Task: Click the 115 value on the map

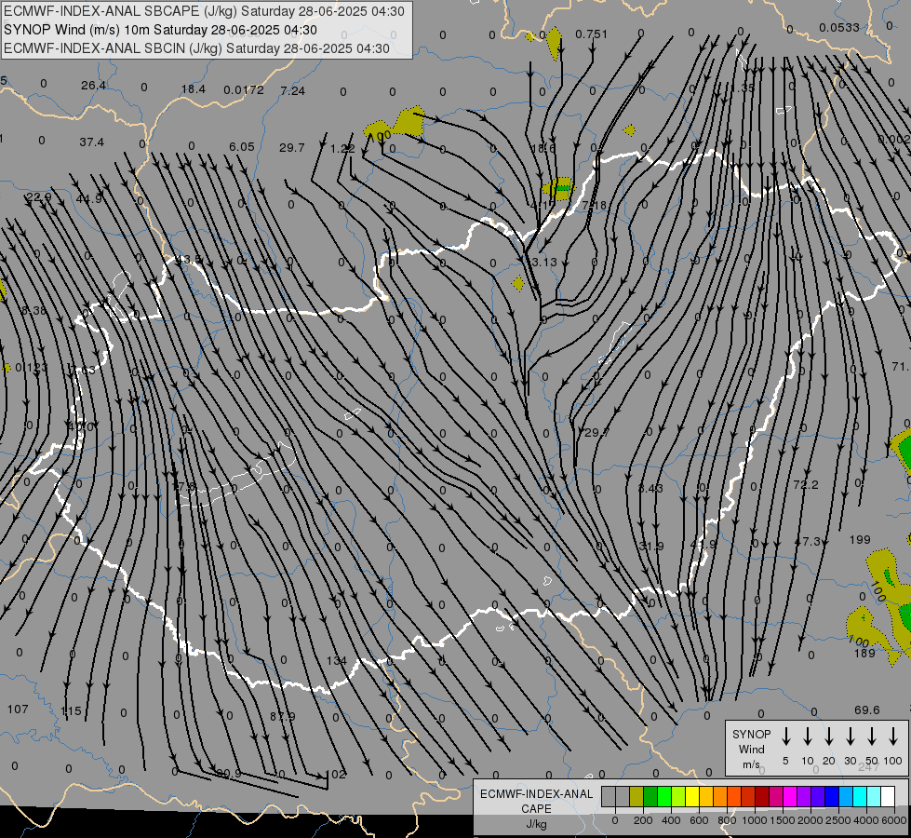Action: click(x=71, y=711)
